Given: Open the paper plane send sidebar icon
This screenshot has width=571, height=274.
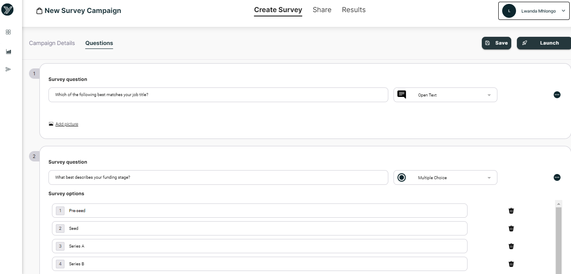Looking at the screenshot, I should [8, 69].
